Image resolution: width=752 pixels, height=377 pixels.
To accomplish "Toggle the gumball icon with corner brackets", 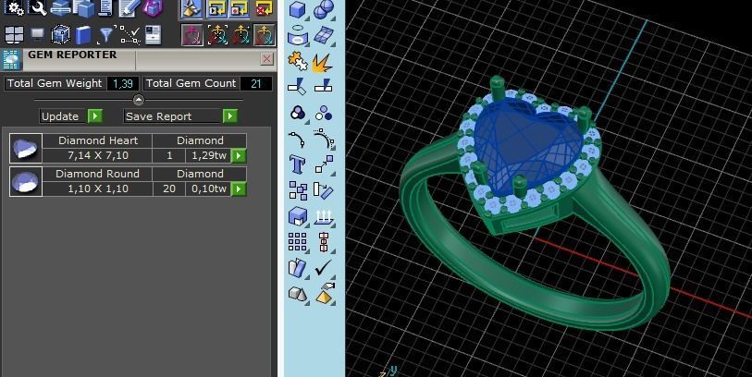I will (x=217, y=35).
